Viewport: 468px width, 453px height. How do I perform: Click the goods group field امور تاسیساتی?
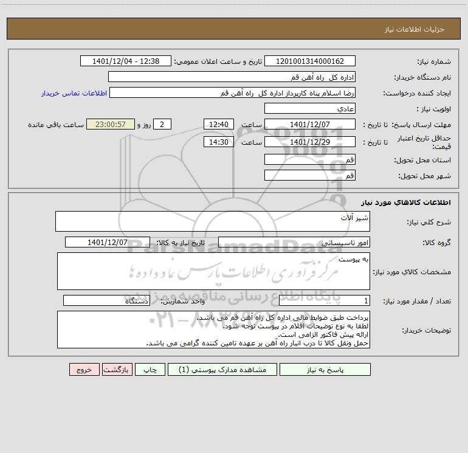point(294,242)
